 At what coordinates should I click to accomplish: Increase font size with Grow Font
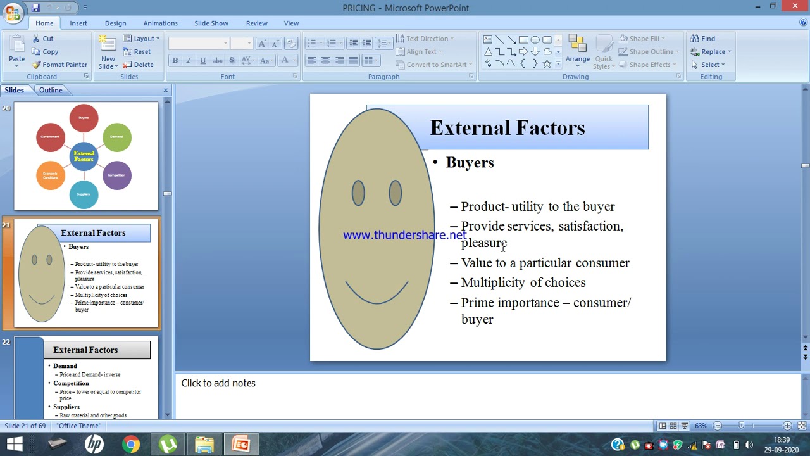[x=263, y=43]
